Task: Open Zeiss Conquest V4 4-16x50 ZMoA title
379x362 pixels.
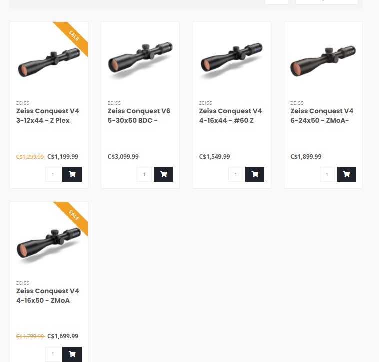Action: 48,296
